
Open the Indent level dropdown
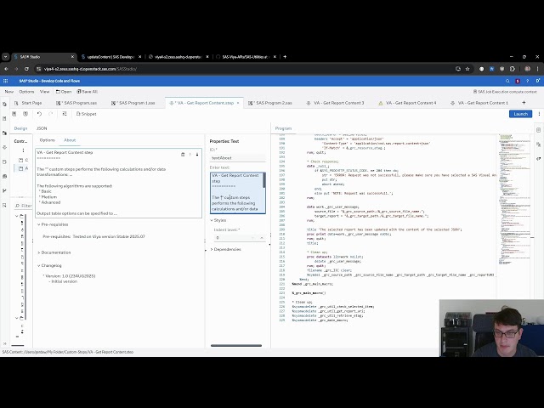click(238, 238)
